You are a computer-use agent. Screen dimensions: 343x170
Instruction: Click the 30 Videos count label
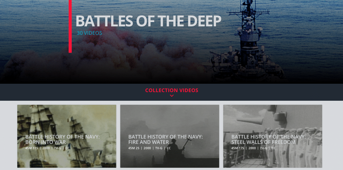point(89,33)
